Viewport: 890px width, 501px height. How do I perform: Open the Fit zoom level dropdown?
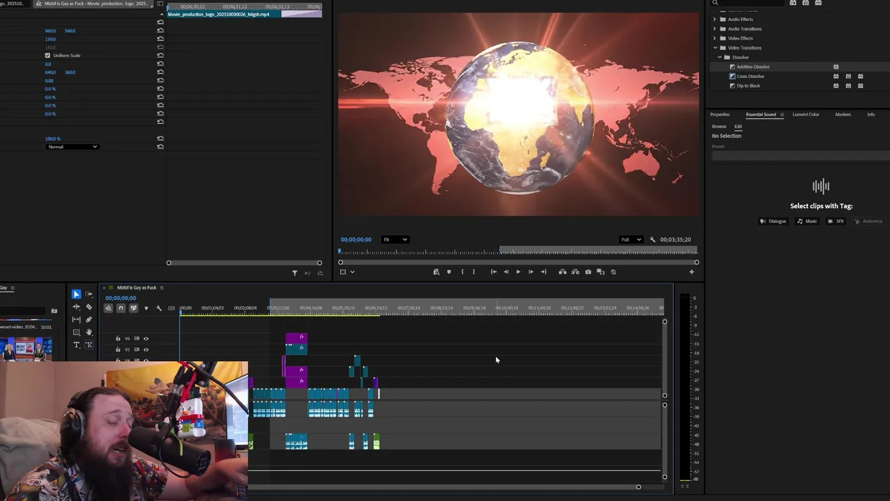pos(394,239)
